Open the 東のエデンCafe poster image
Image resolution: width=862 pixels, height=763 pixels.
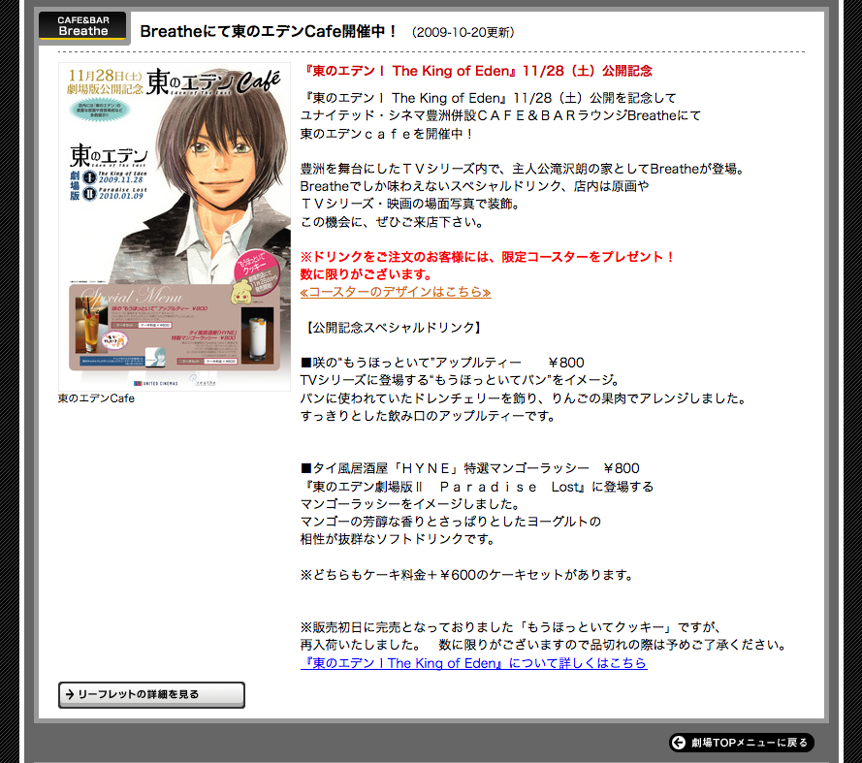click(x=175, y=227)
